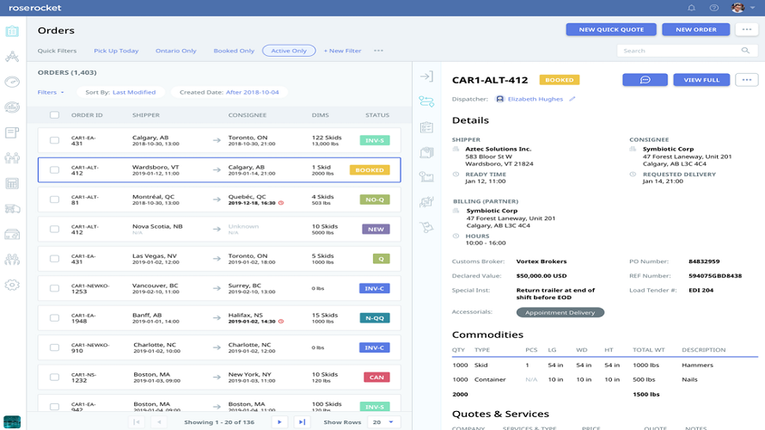Open the Show Rows dropdown

coord(383,422)
